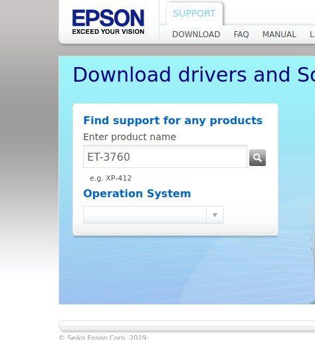Screen dimensions: 315x340
Task: Open the FAQ menu item
Action: (241, 35)
